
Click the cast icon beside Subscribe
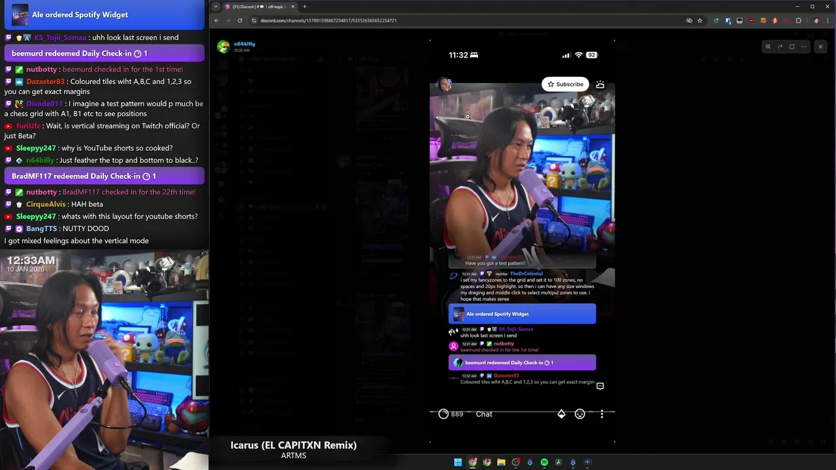tap(600, 84)
